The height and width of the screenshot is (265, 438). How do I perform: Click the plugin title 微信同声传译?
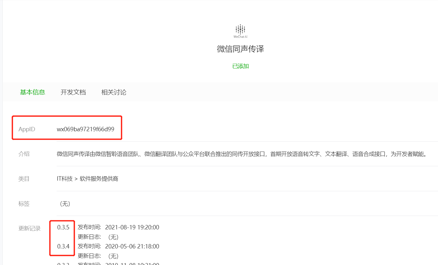tap(241, 49)
